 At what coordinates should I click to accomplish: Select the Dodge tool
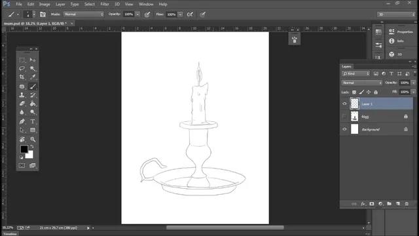tap(33, 112)
